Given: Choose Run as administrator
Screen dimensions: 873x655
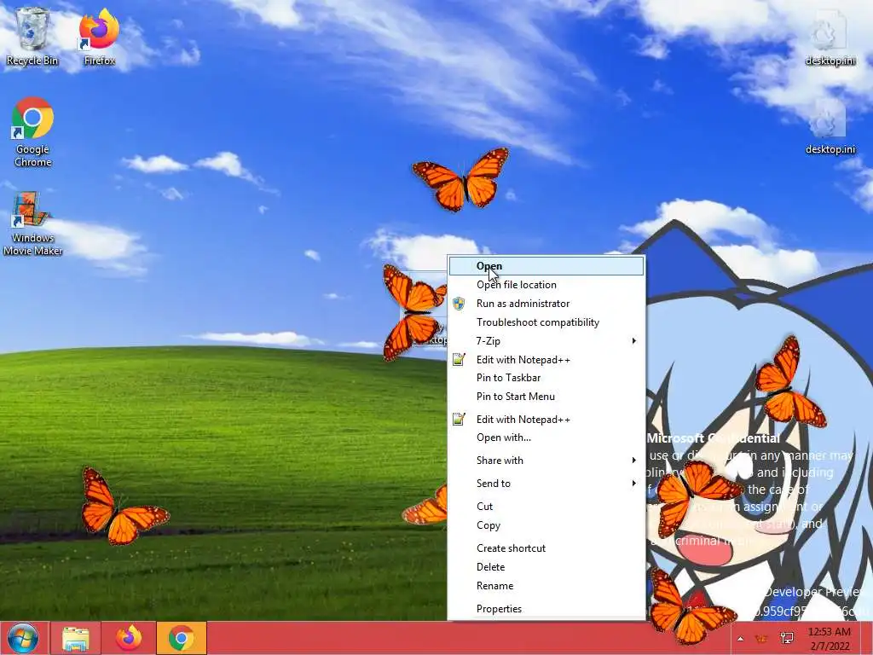Looking at the screenshot, I should tap(546, 304).
